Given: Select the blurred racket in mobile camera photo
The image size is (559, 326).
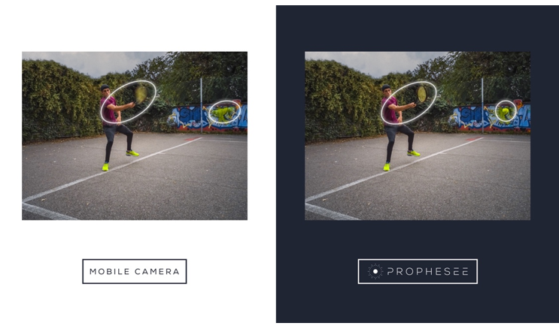Looking at the screenshot, I should (141, 95).
